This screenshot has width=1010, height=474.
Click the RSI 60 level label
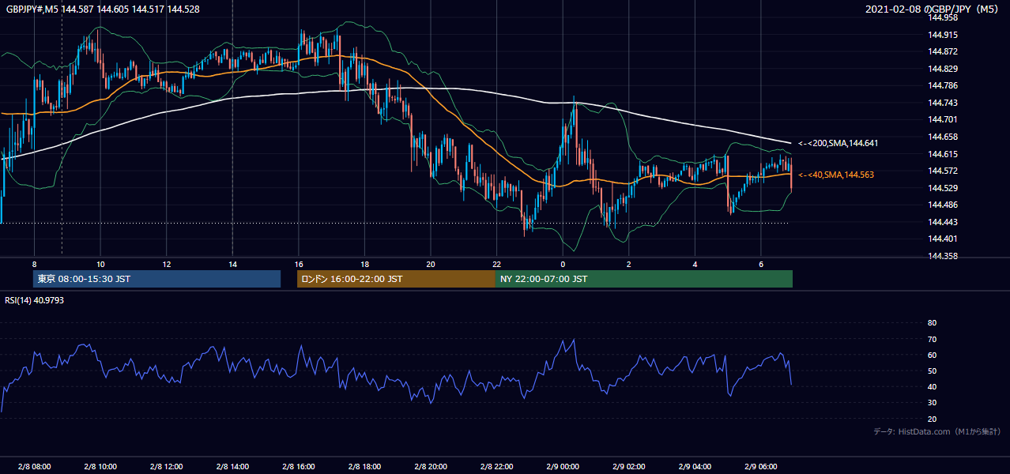coord(932,355)
